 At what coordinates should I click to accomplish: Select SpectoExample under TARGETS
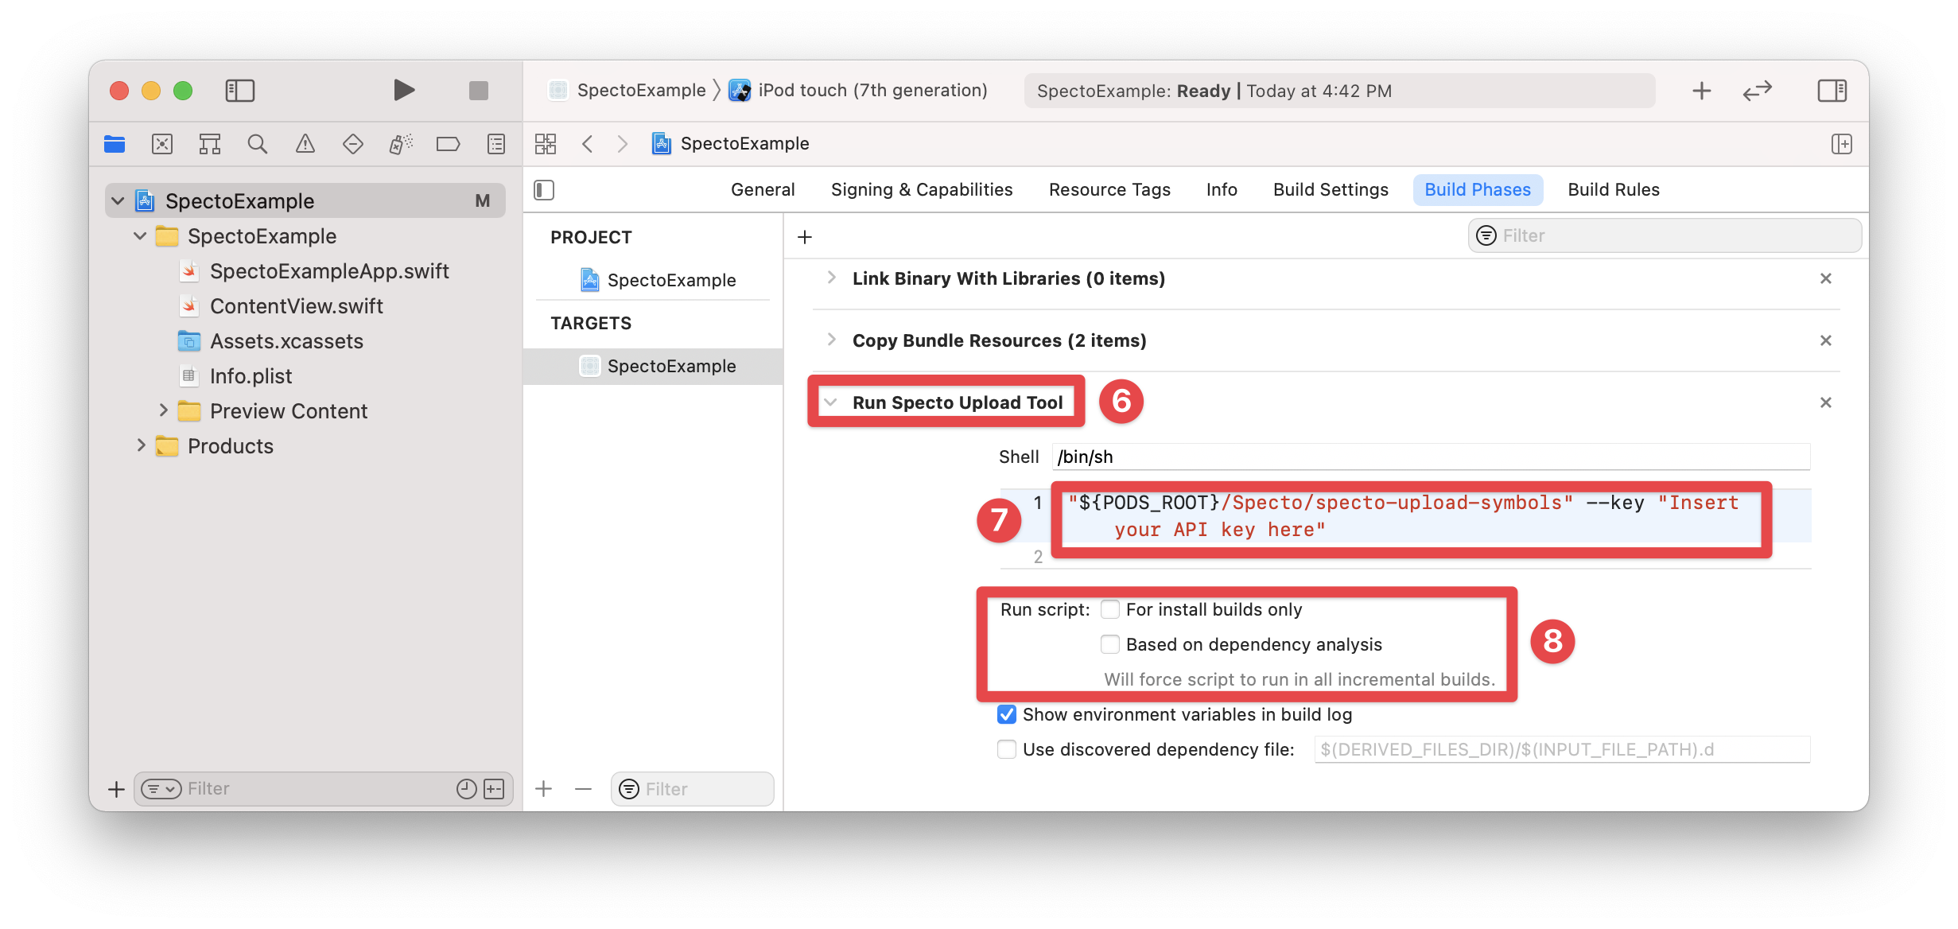(x=653, y=366)
